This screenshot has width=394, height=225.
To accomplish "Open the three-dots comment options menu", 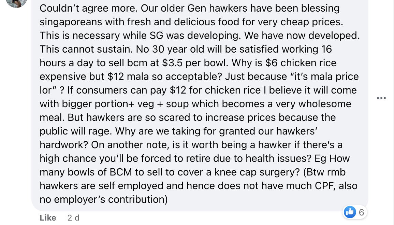I will [x=381, y=98].
